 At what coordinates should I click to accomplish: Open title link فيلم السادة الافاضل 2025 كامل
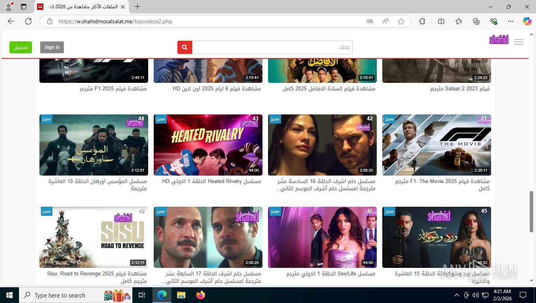tap(329, 89)
